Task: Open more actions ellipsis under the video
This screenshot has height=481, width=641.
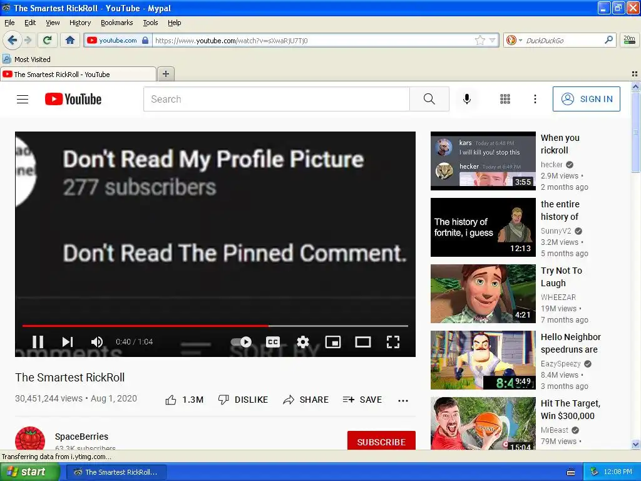Action: pos(403,400)
